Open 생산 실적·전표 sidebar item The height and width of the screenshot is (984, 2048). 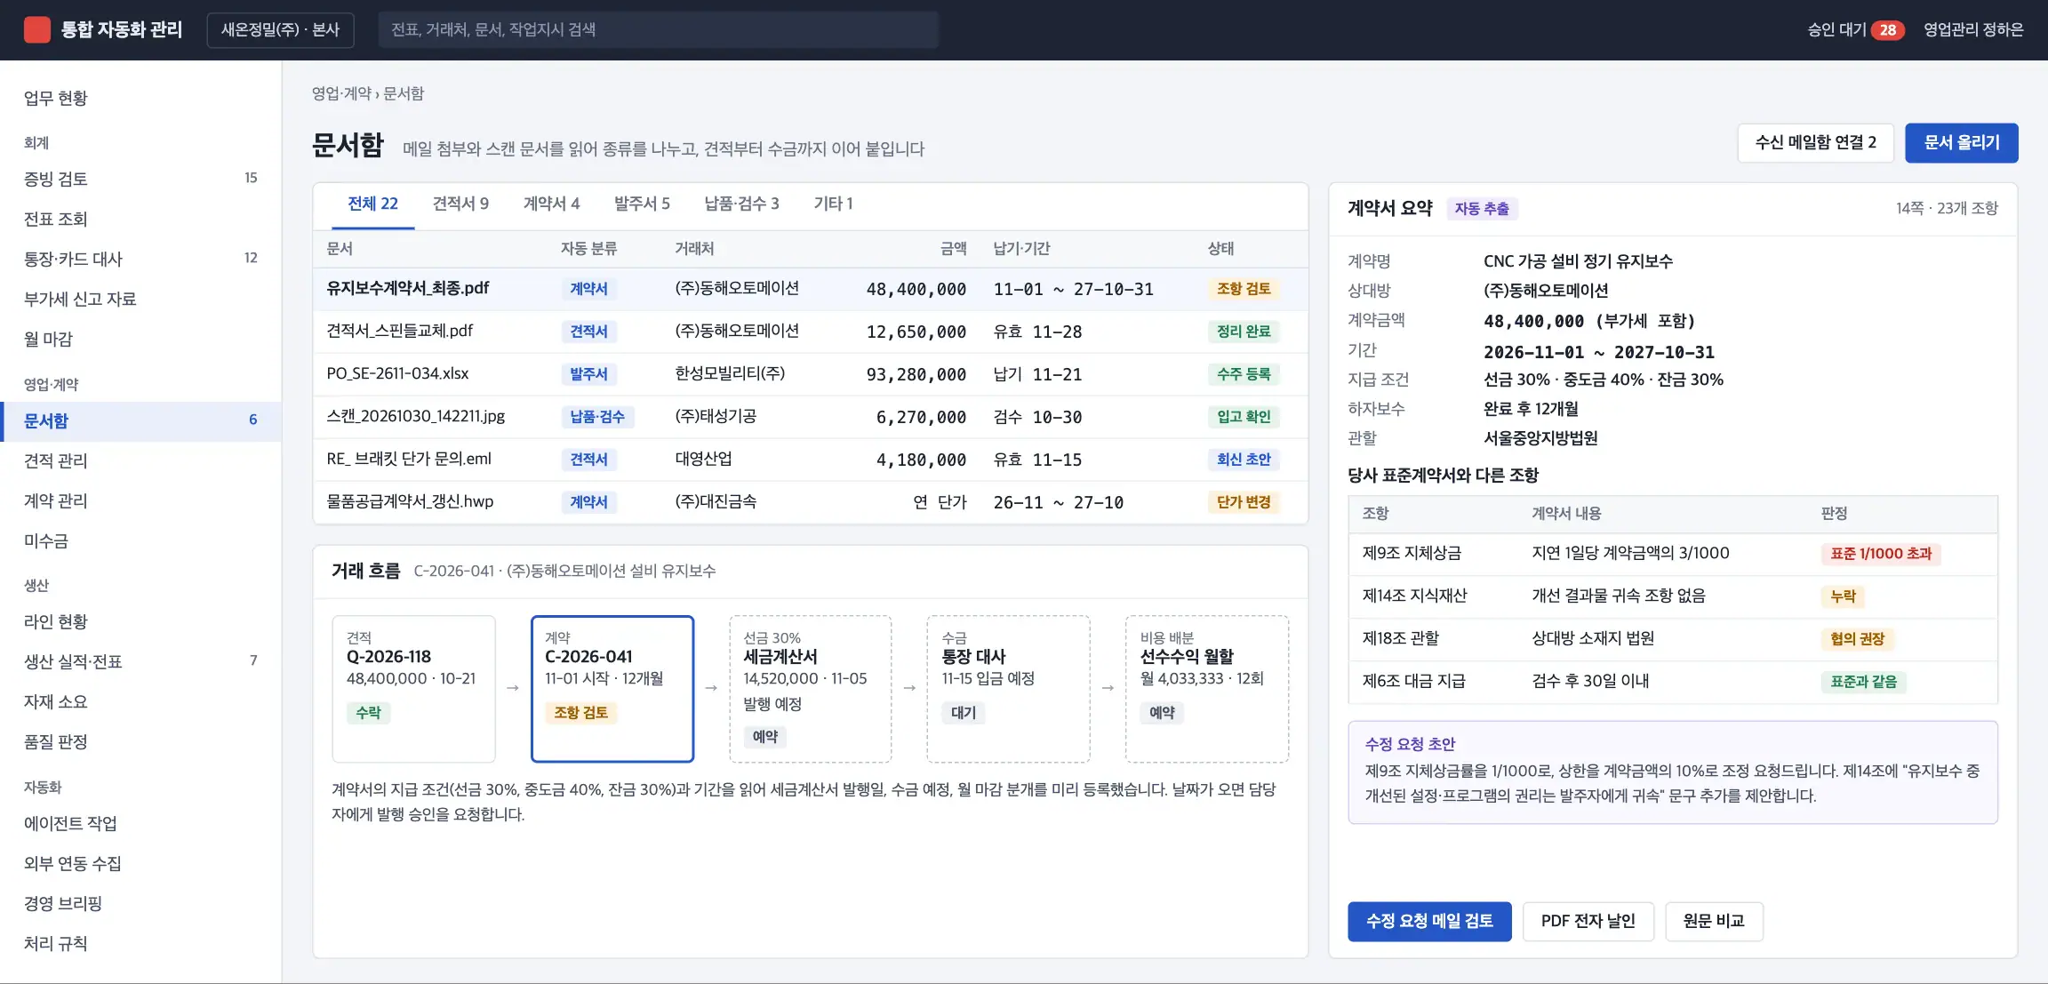coord(140,661)
